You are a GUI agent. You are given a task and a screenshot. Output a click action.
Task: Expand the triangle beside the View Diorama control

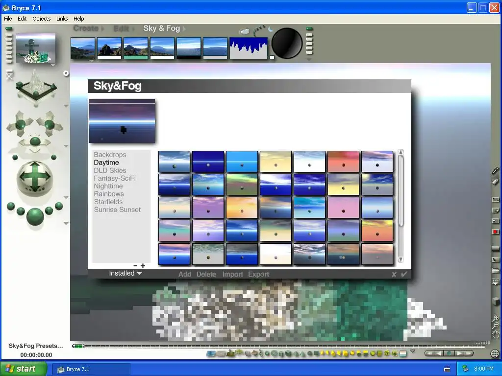[x=66, y=106]
